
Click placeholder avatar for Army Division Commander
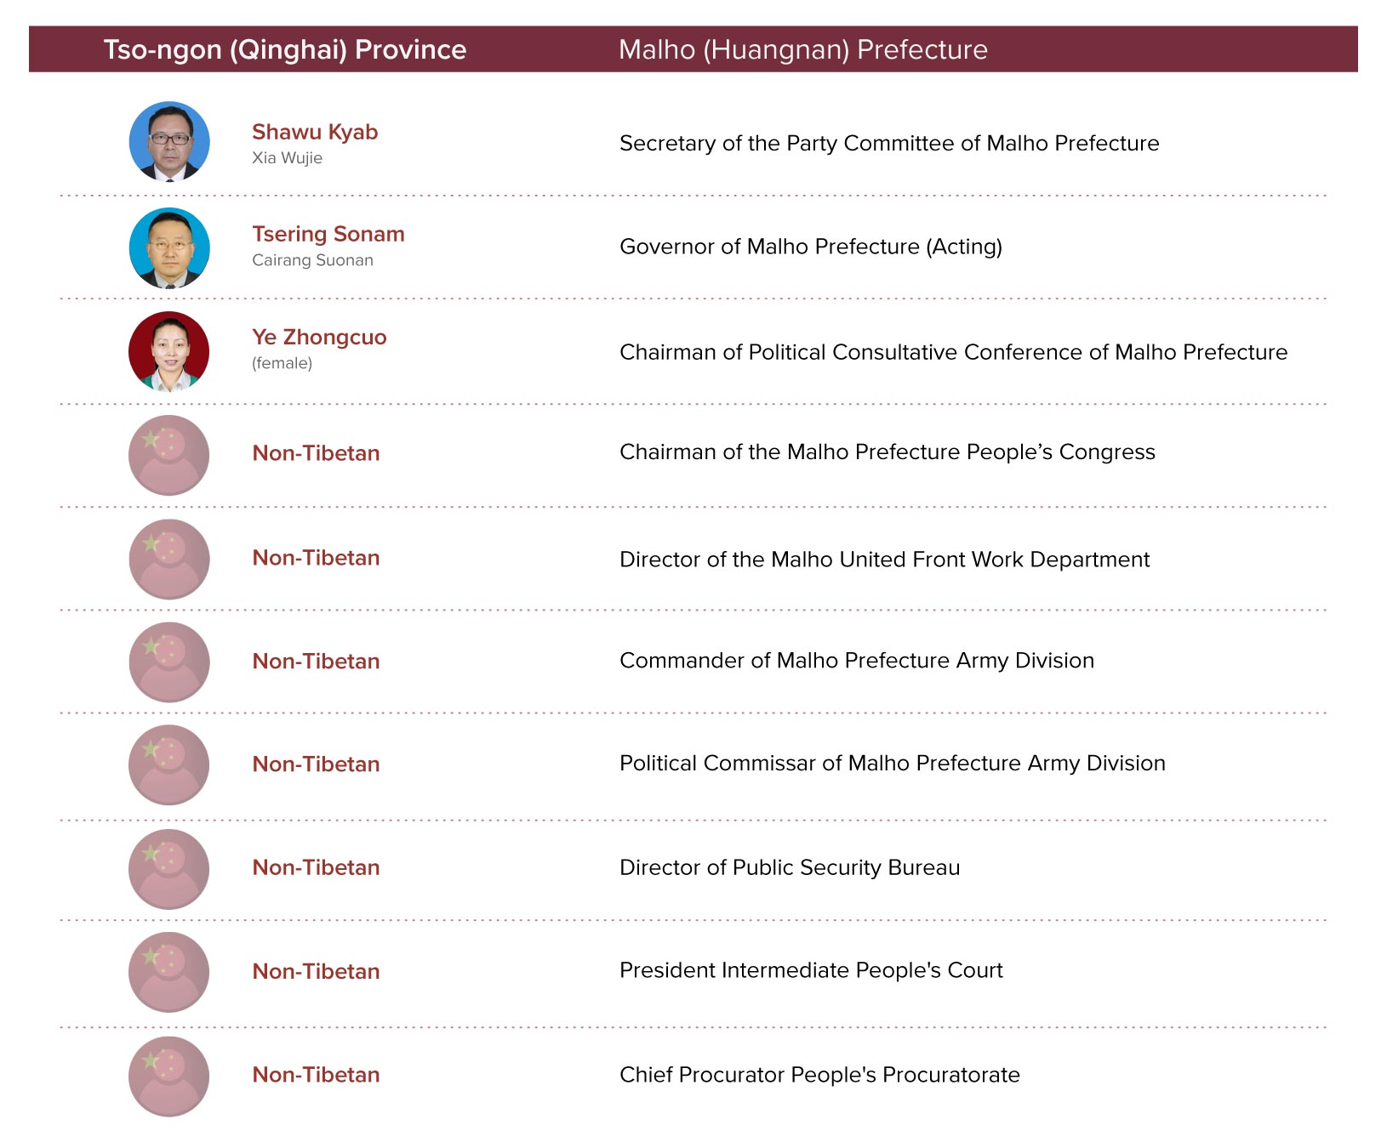tap(169, 662)
